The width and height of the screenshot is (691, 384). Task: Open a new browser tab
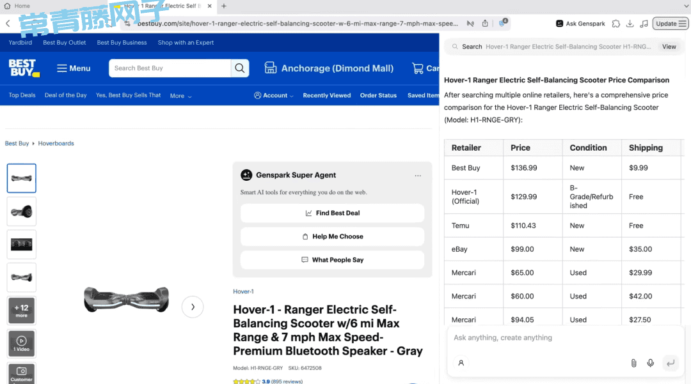[224, 6]
